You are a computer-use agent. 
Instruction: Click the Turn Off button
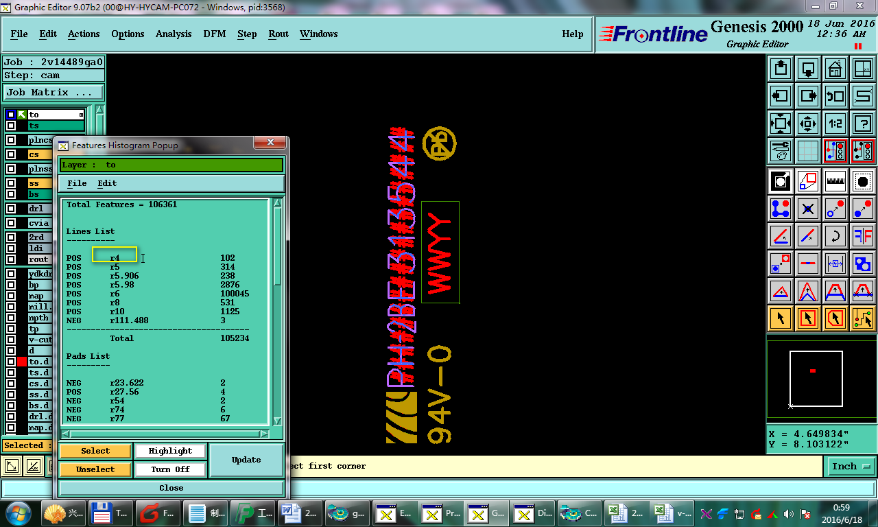tap(170, 469)
